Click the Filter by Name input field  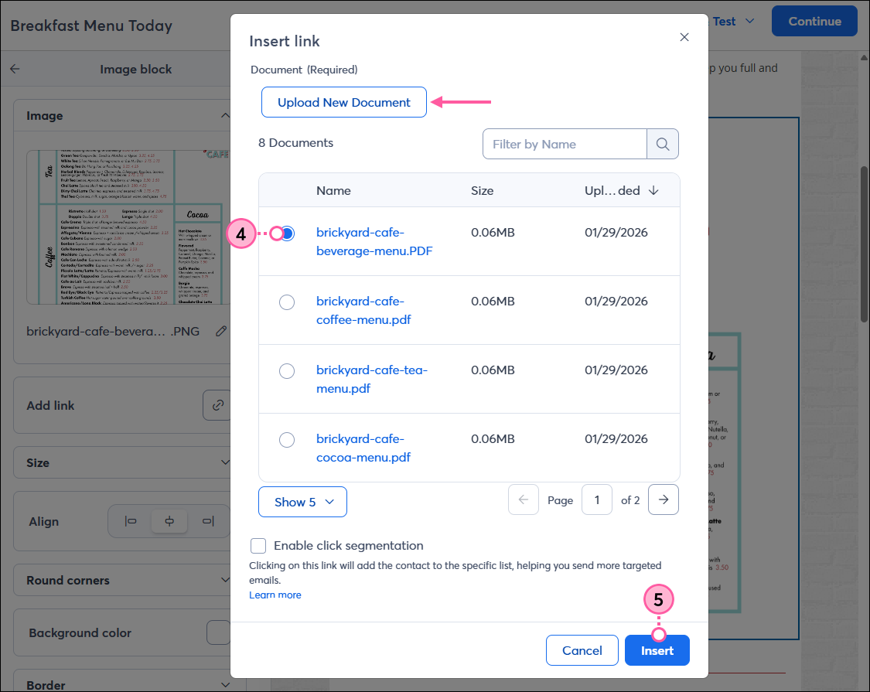(564, 144)
